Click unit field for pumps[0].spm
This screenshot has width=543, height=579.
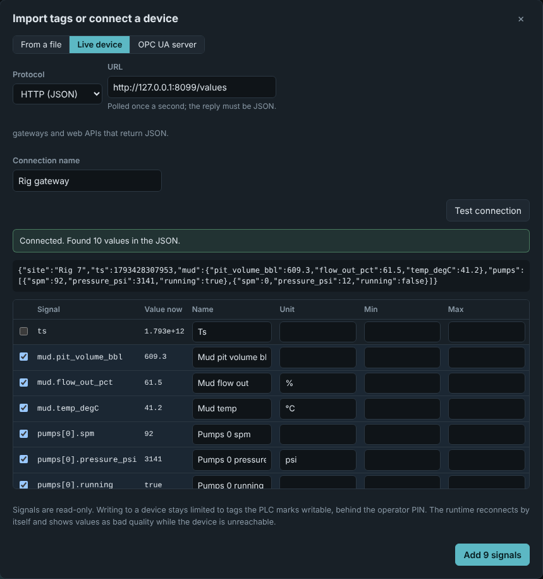[x=317, y=434]
